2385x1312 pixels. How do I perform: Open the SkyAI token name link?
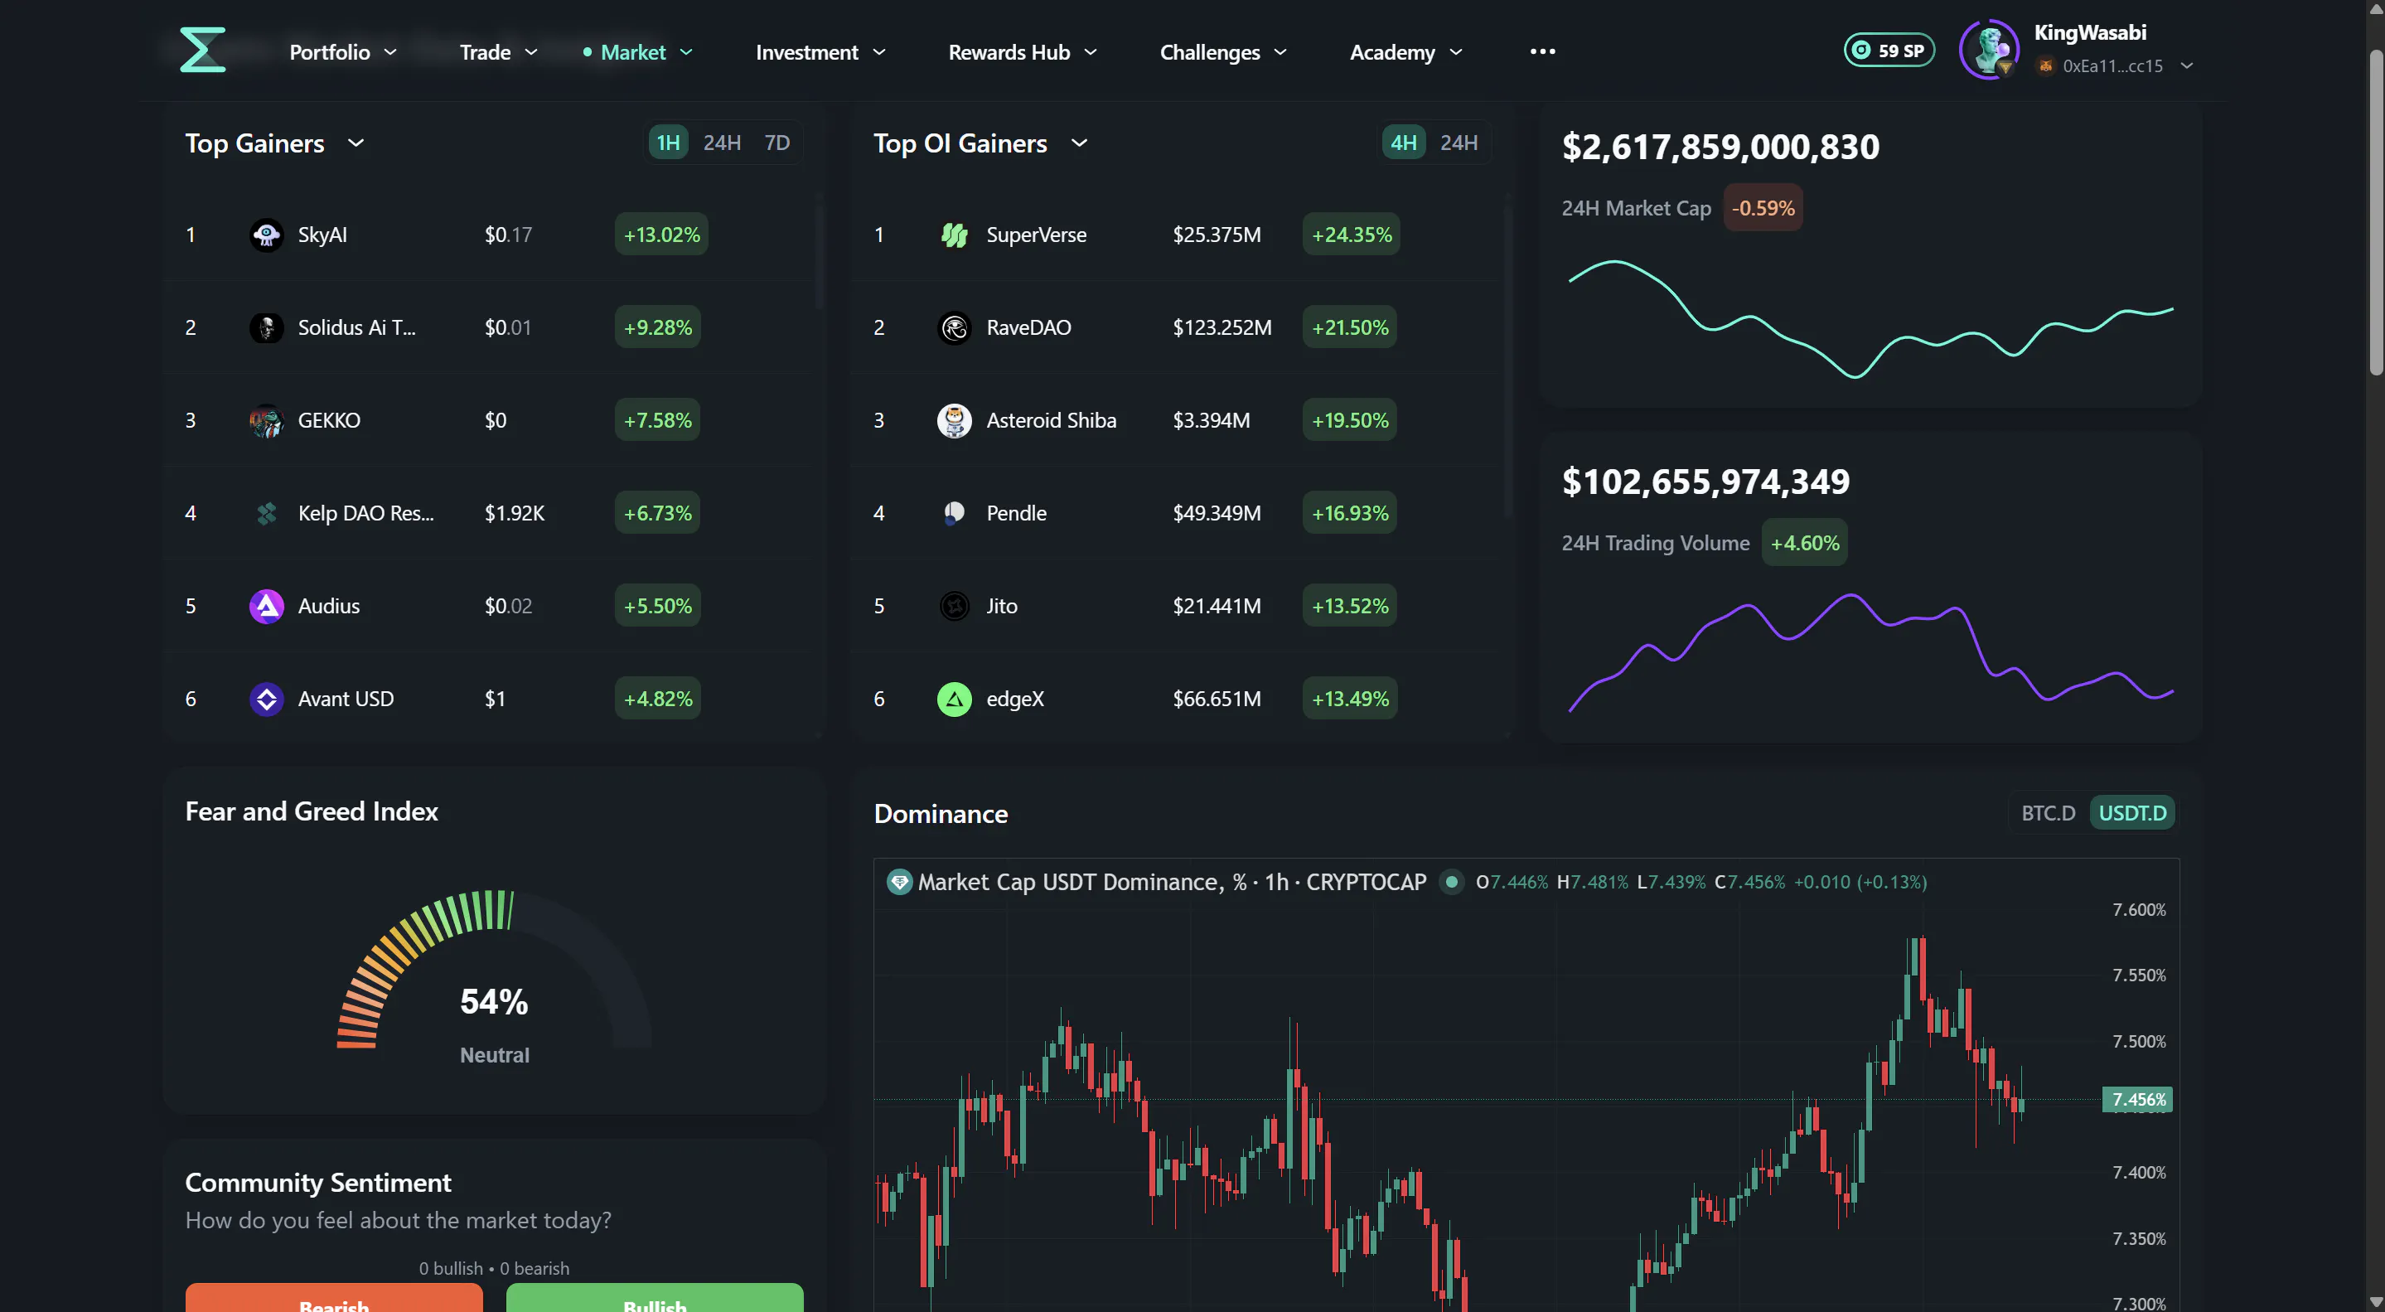click(322, 235)
